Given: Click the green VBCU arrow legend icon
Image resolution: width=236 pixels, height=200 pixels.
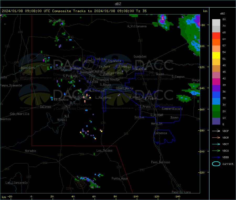Looking at the screenshot, I should [x=216, y=151].
